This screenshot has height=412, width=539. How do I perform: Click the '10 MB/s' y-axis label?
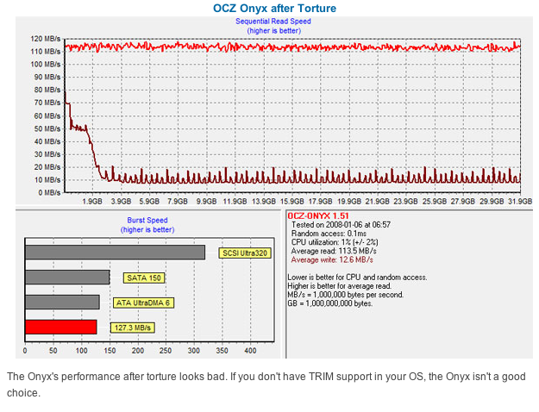[x=47, y=180]
